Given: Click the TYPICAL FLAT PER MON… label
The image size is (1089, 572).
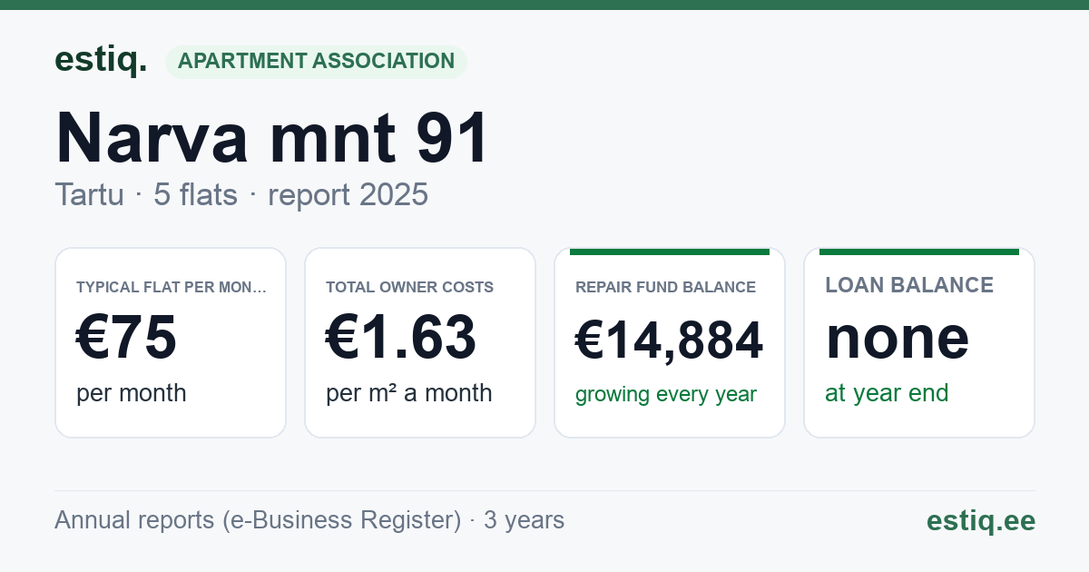Looking at the screenshot, I should pos(172,287).
